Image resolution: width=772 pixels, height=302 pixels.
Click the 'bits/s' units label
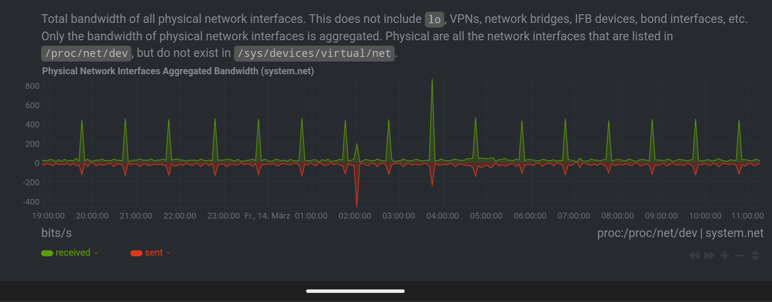pos(56,233)
